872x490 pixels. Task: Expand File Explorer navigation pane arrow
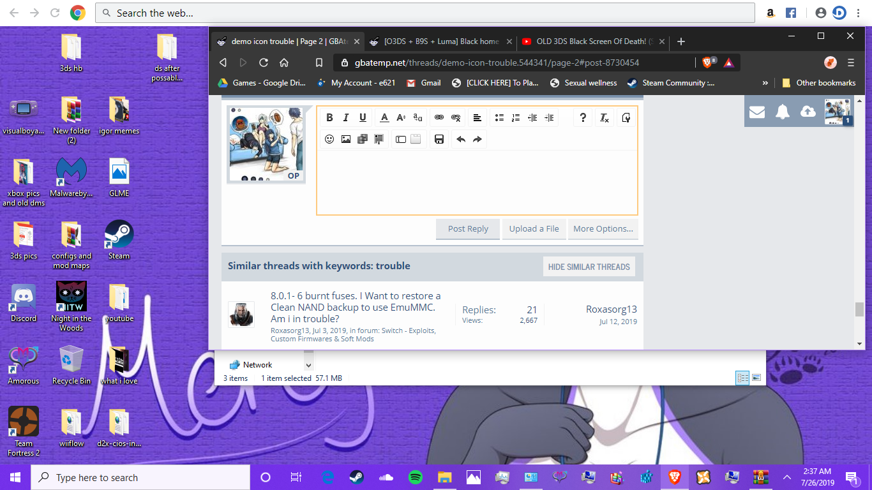pos(309,366)
